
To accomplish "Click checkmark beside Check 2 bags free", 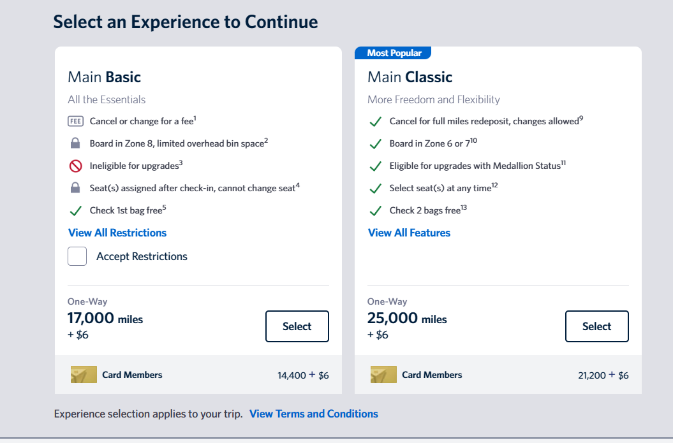I will [376, 211].
